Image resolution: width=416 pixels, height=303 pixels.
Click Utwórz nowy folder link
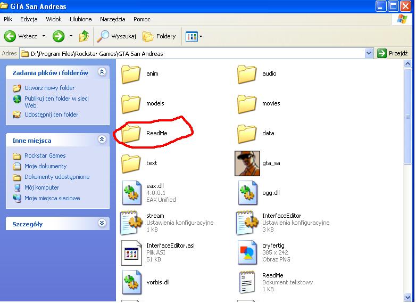click(x=49, y=88)
